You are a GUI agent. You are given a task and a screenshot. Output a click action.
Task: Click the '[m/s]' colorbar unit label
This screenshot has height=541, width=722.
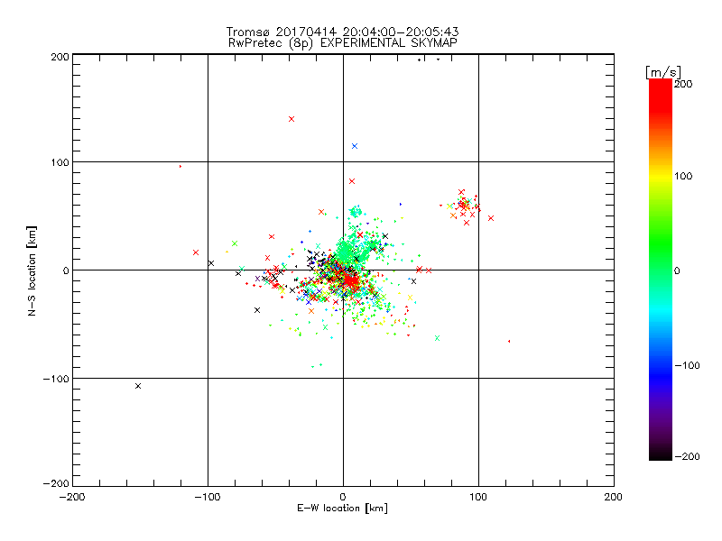(x=663, y=72)
